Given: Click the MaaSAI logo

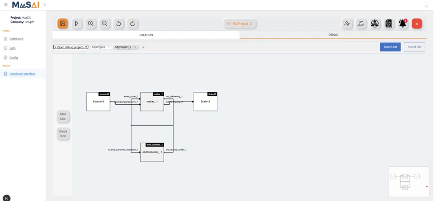Looking at the screenshot, I should coord(26,4).
